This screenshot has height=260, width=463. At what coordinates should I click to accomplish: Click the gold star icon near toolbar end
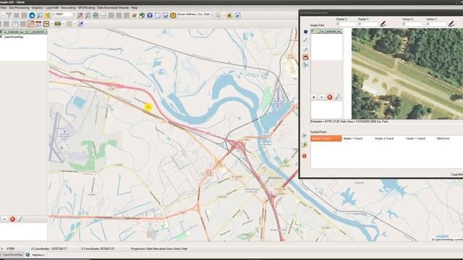point(229,15)
